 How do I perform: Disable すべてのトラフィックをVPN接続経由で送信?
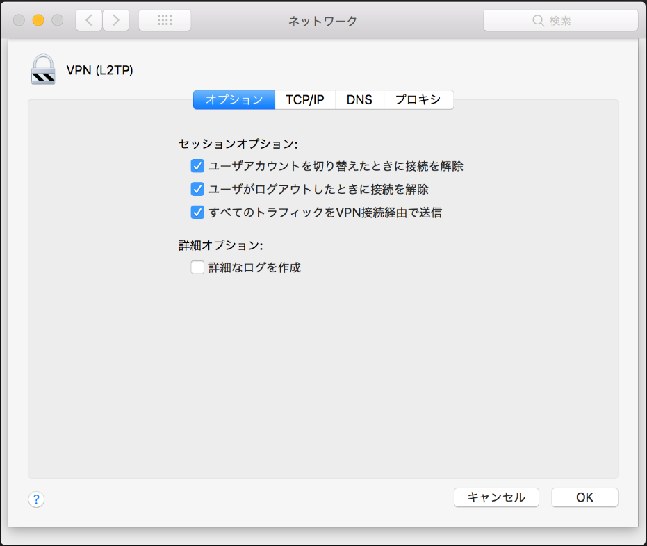pyautogui.click(x=197, y=213)
